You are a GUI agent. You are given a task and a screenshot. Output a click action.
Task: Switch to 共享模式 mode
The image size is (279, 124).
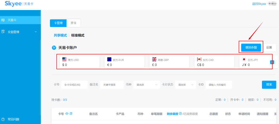tap(60, 35)
